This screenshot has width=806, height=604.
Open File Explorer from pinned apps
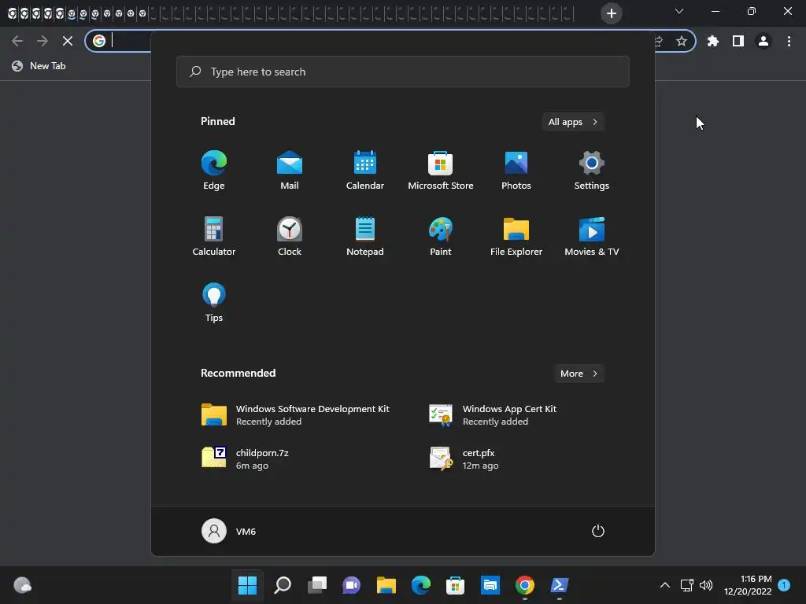[x=516, y=236]
